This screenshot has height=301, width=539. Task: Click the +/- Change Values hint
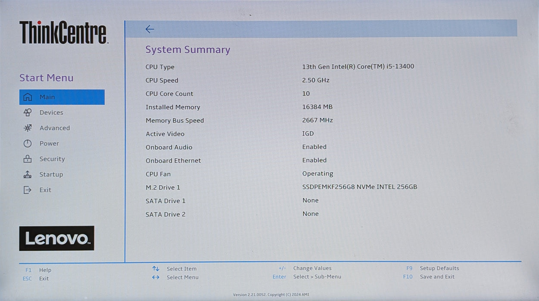pyautogui.click(x=305, y=268)
